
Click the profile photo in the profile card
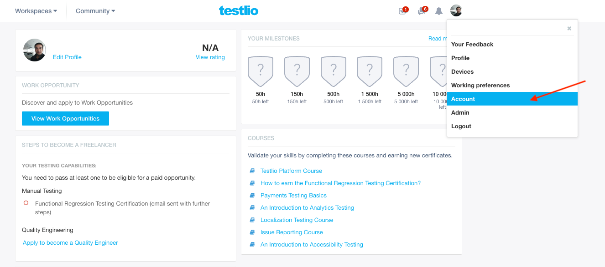click(35, 50)
